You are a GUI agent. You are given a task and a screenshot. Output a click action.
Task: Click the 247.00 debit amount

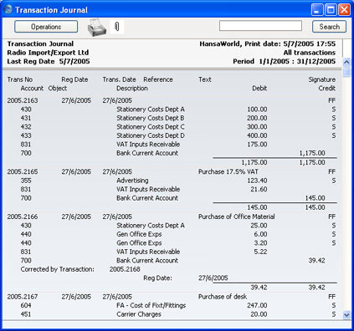(x=257, y=305)
